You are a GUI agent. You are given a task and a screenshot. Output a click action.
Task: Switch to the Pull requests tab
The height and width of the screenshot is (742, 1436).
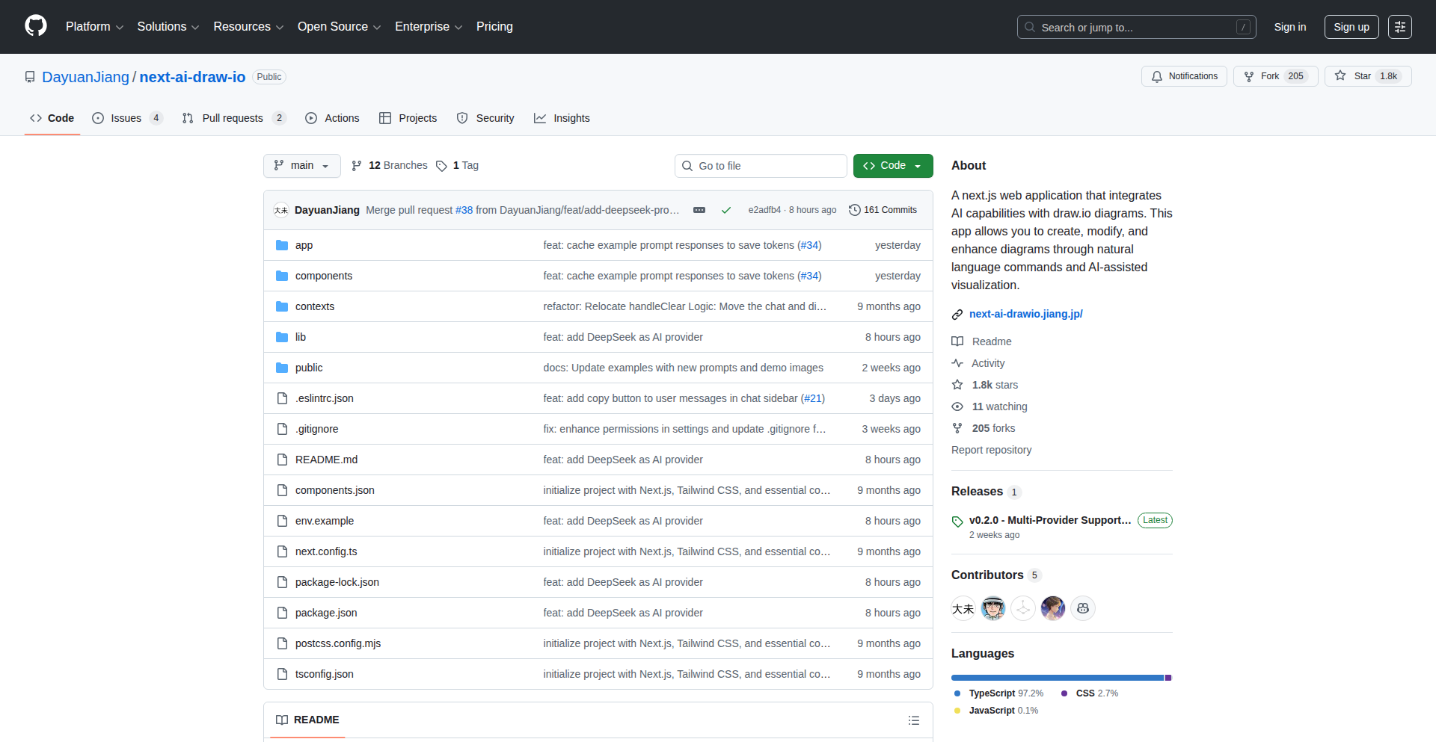coord(233,117)
